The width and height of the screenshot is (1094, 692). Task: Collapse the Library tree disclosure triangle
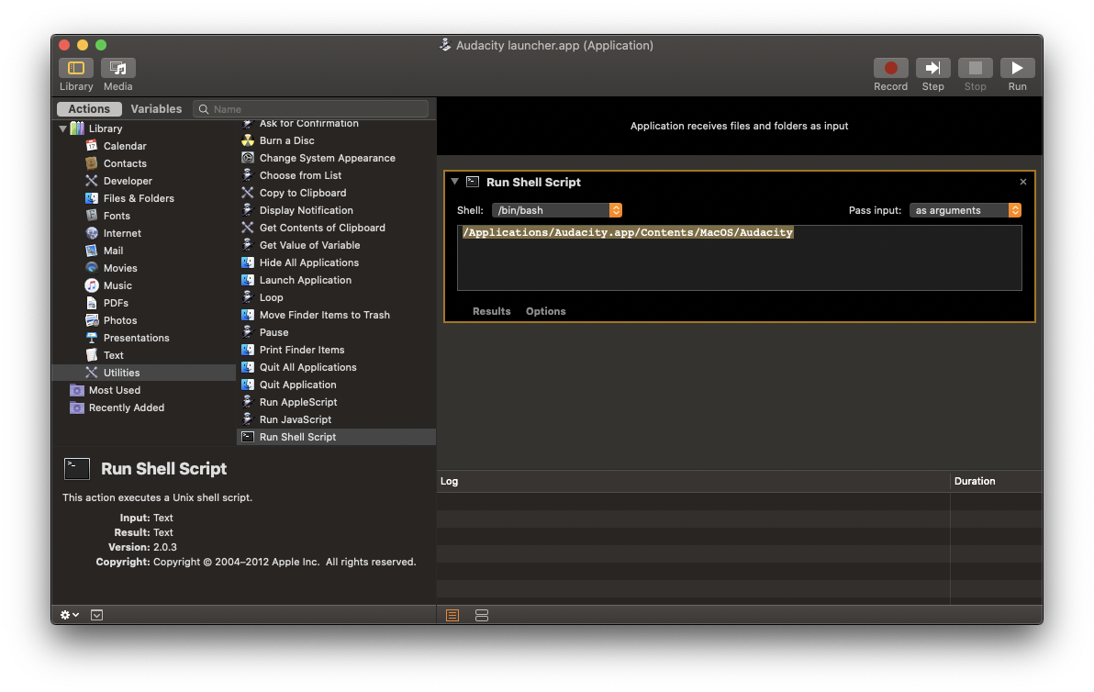[62, 128]
